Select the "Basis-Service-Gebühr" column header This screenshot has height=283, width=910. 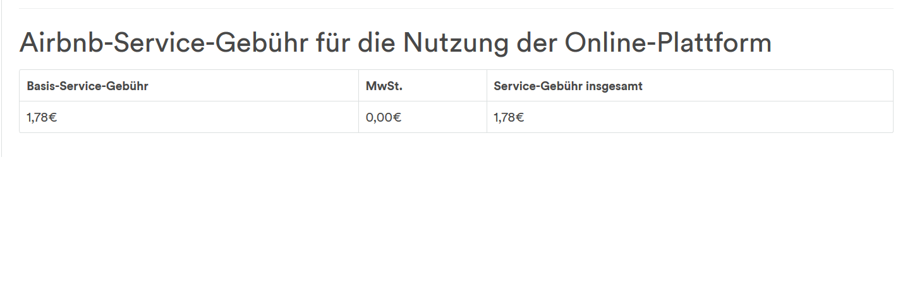pyautogui.click(x=87, y=86)
